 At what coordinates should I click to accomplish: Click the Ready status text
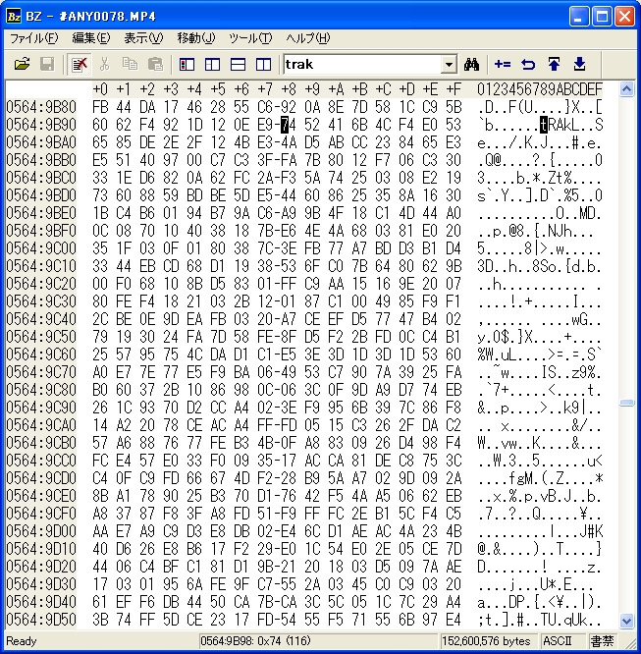point(22,640)
